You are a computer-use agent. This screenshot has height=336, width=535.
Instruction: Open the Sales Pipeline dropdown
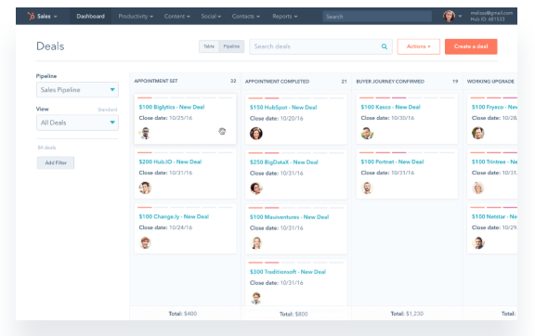77,90
